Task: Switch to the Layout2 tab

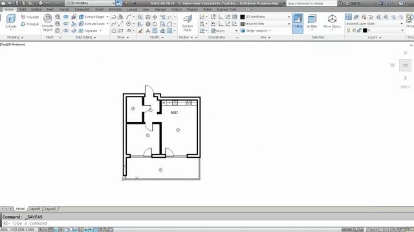Action: click(x=50, y=209)
